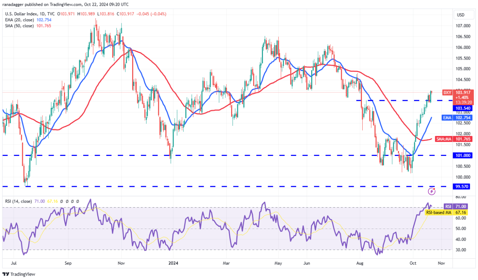Viewport: 478px width, 280px height.
Task: Click the Jul label on time axis
Action: click(14, 263)
